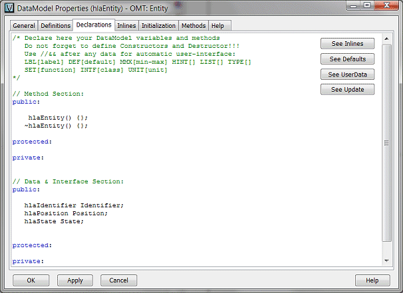Switch to the Methods tab
403x293 pixels.
point(194,26)
